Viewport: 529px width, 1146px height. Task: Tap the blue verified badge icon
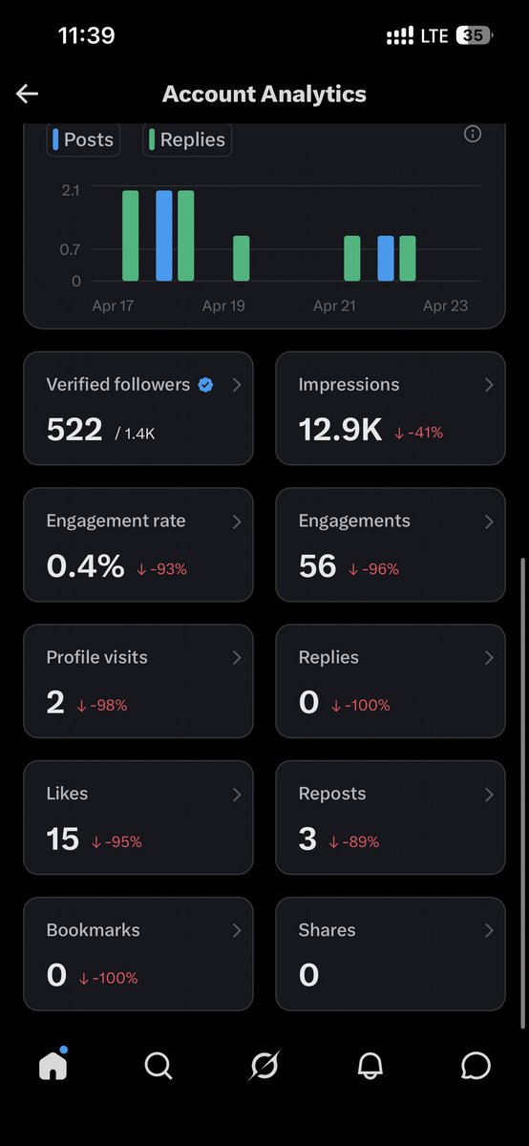pos(205,385)
